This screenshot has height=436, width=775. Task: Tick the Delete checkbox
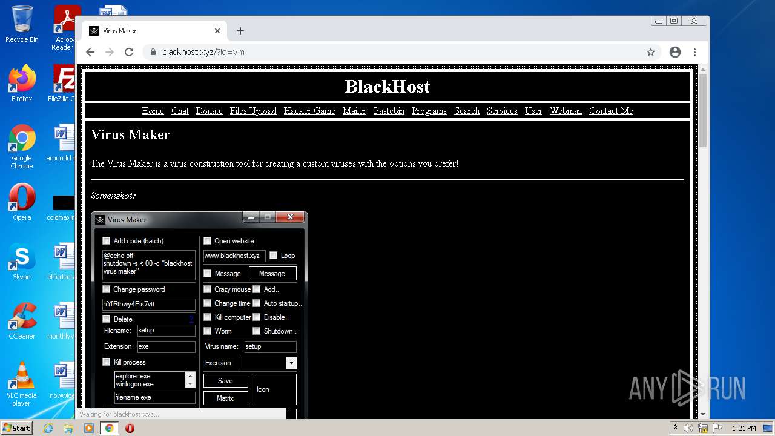pyautogui.click(x=107, y=319)
